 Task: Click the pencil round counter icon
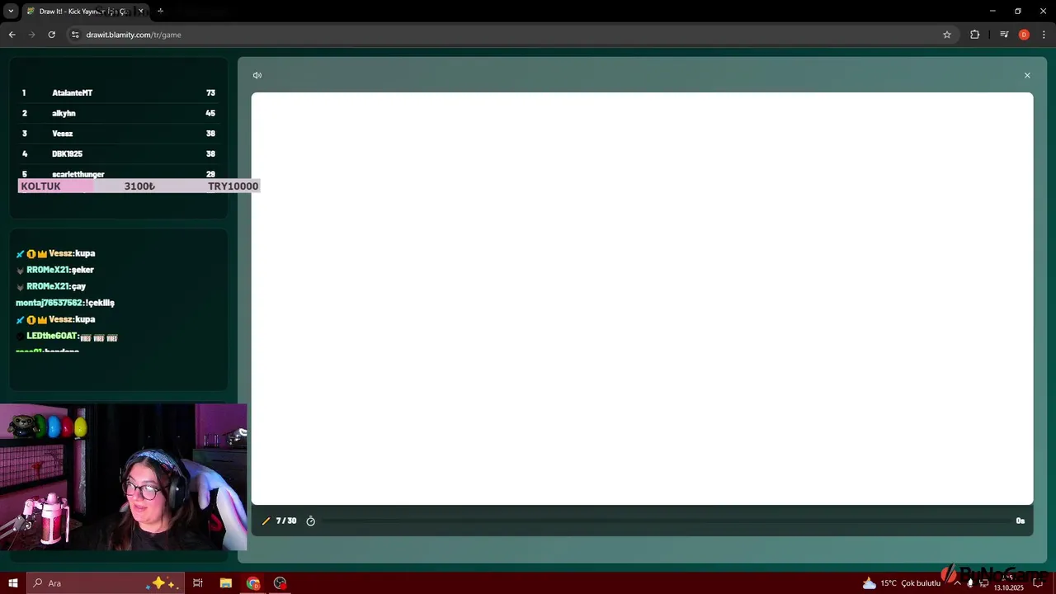point(266,521)
